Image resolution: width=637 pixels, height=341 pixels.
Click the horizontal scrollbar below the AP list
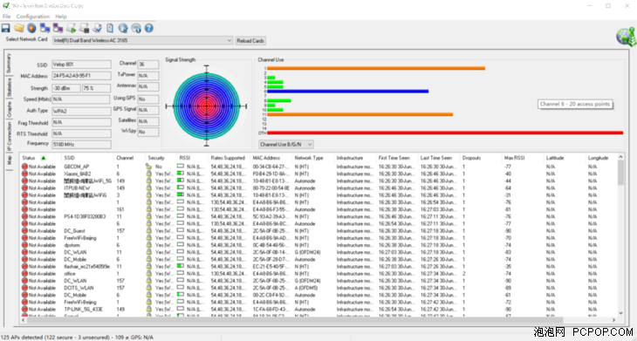(x=318, y=320)
